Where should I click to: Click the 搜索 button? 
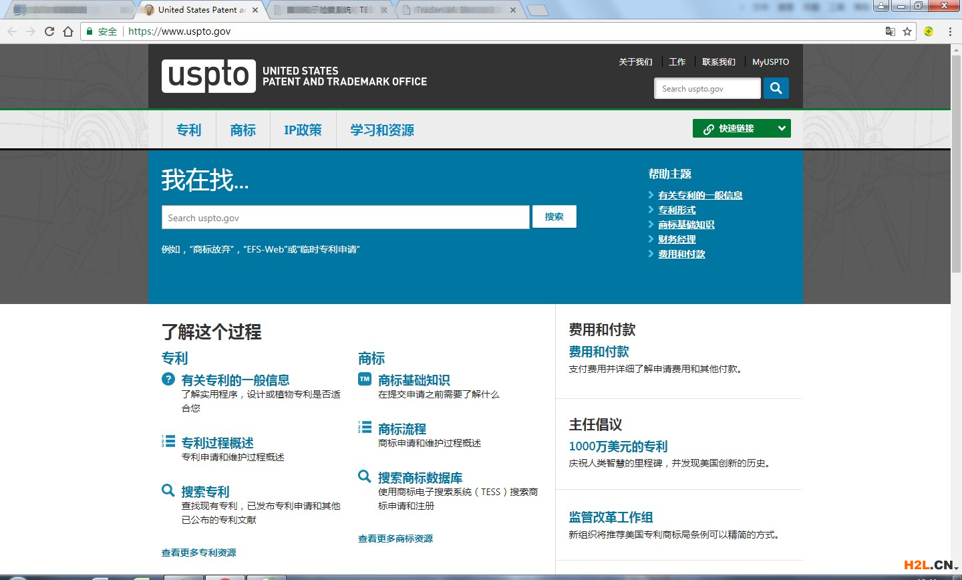[554, 216]
